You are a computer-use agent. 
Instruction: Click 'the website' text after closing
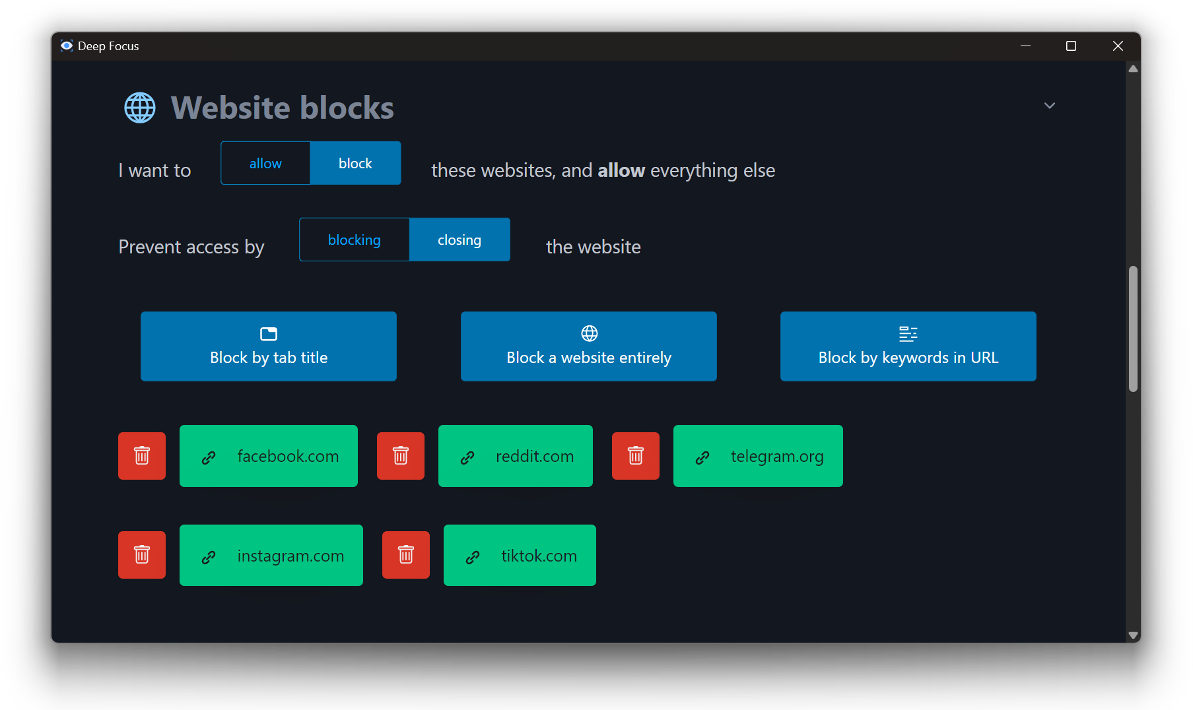click(594, 247)
